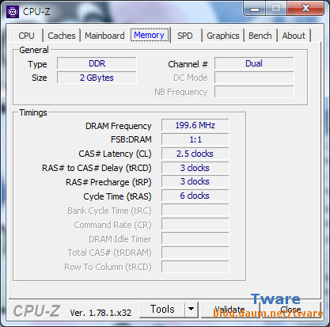The width and height of the screenshot is (330, 327).
Task: Close the window with the X button
Action: (x=305, y=8)
